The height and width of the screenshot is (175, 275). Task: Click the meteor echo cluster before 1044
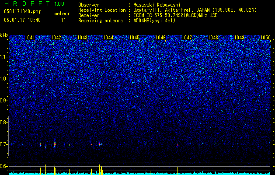(101, 144)
